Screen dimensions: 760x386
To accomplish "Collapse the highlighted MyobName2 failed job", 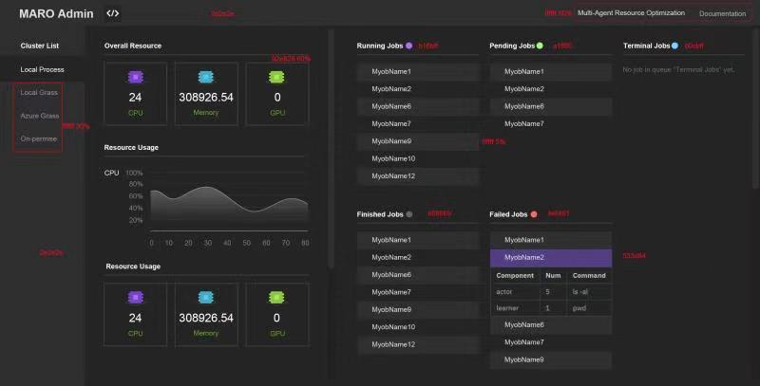I will coord(551,257).
